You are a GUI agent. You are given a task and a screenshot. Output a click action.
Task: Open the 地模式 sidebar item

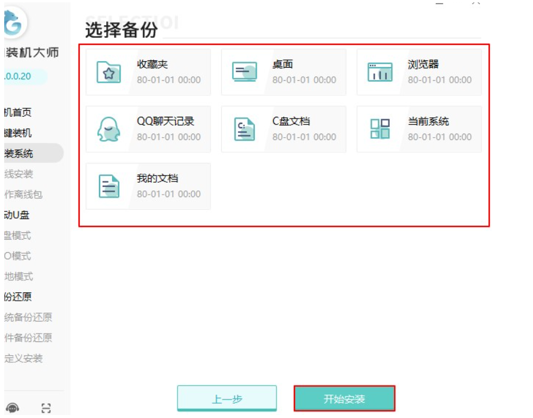pyautogui.click(x=19, y=277)
